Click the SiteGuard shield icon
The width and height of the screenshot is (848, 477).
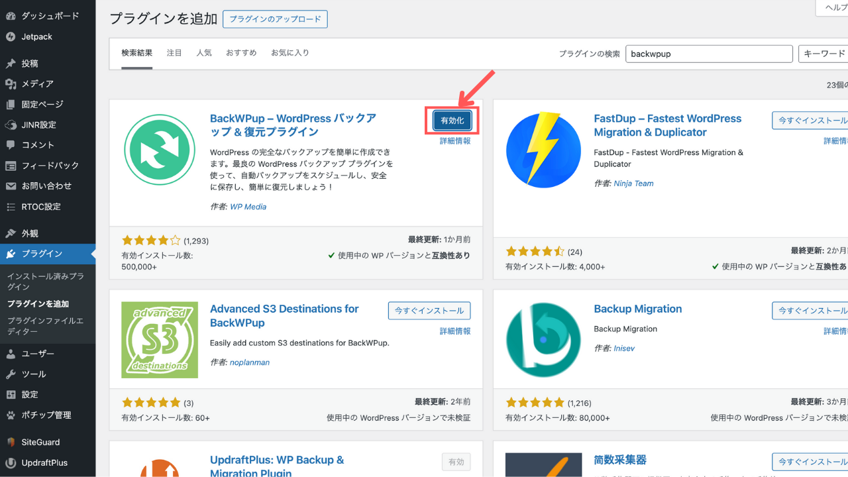pyautogui.click(x=11, y=442)
